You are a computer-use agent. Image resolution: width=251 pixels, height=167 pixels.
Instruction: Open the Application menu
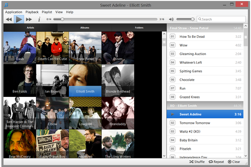tap(13, 12)
